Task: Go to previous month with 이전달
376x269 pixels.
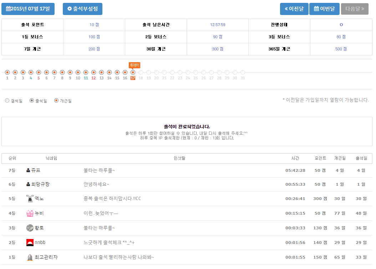Action: 294,9
